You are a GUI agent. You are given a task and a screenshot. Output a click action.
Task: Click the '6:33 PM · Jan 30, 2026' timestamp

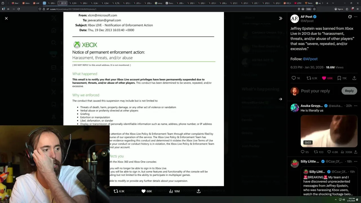pyautogui.click(x=306, y=67)
